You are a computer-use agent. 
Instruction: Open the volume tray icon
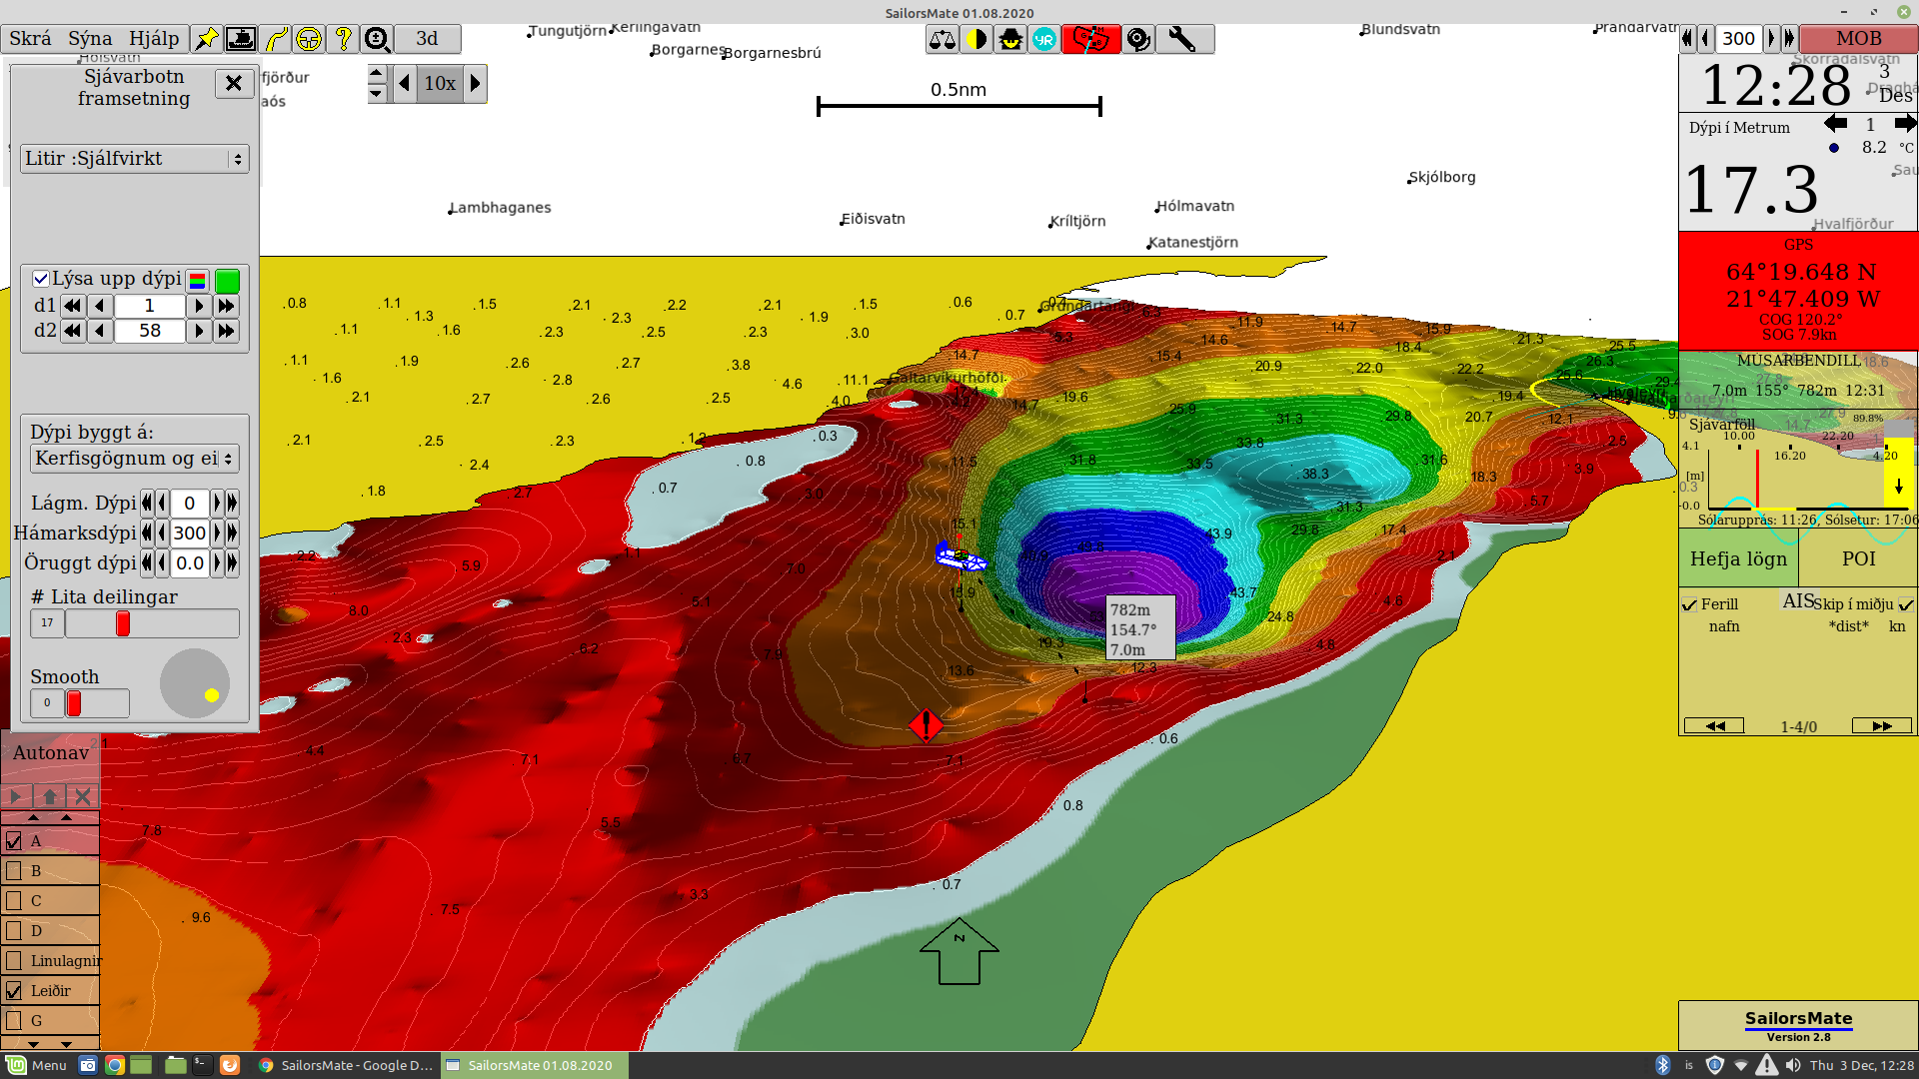pos(1794,1065)
